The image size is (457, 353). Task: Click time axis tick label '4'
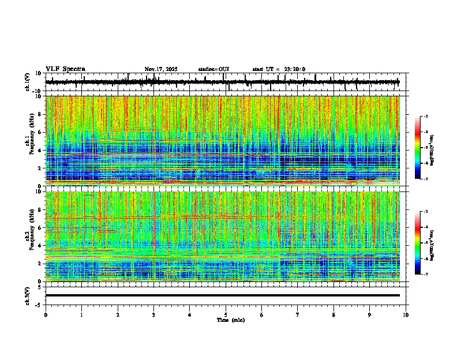190,315
